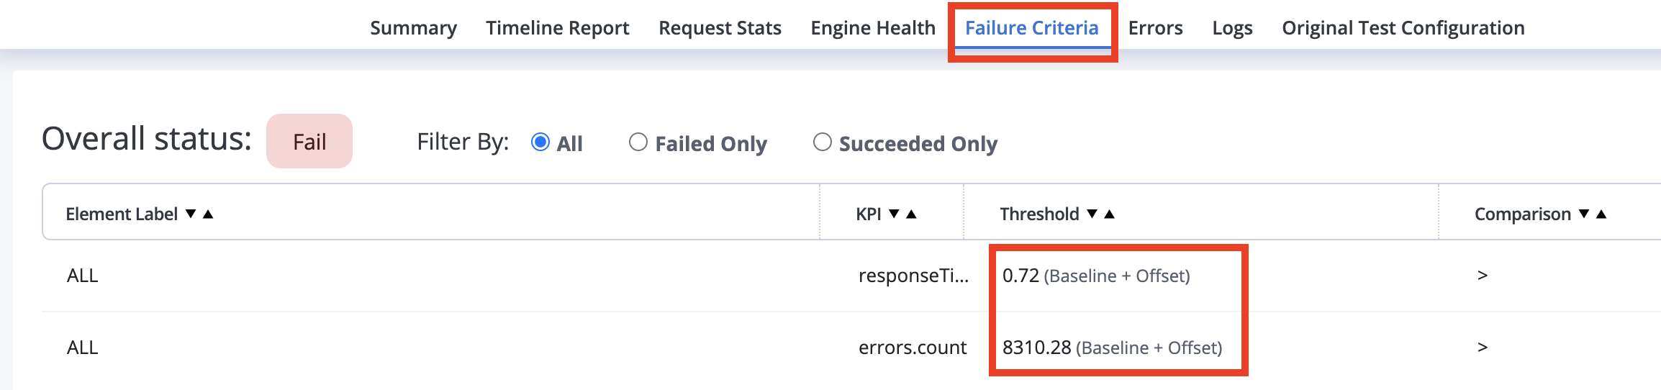Sort Element Label column ascending arrow

[x=208, y=214]
